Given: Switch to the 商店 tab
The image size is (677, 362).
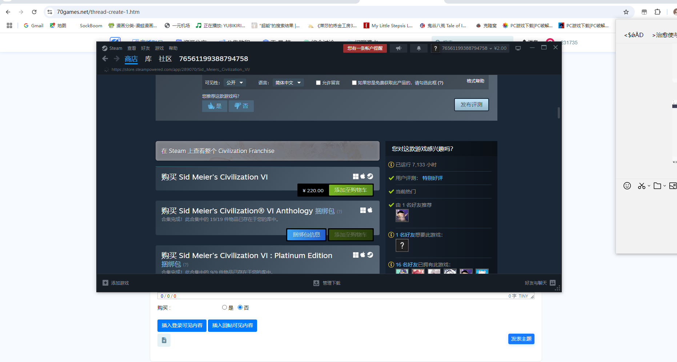Looking at the screenshot, I should point(131,59).
